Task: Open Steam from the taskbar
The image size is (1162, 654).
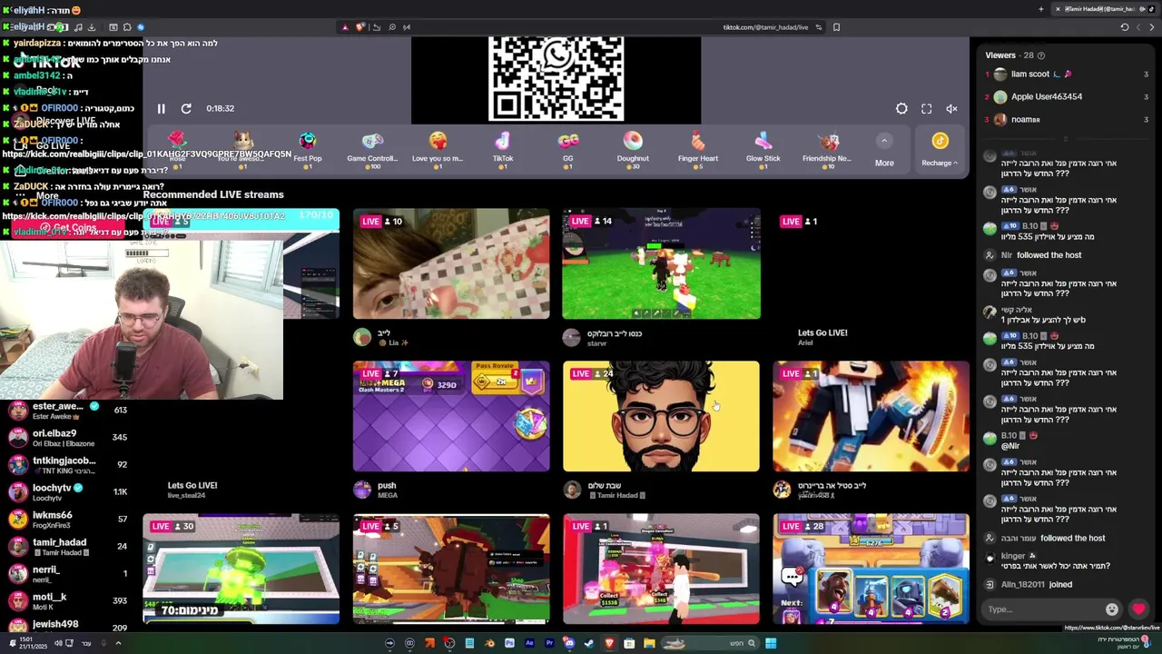Action: (x=589, y=643)
